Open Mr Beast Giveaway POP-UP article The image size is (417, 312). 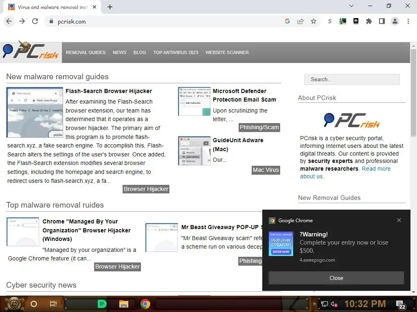pyautogui.click(x=222, y=227)
